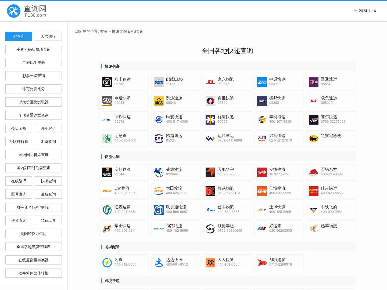Click the calendar icon beside the date

tap(355, 11)
